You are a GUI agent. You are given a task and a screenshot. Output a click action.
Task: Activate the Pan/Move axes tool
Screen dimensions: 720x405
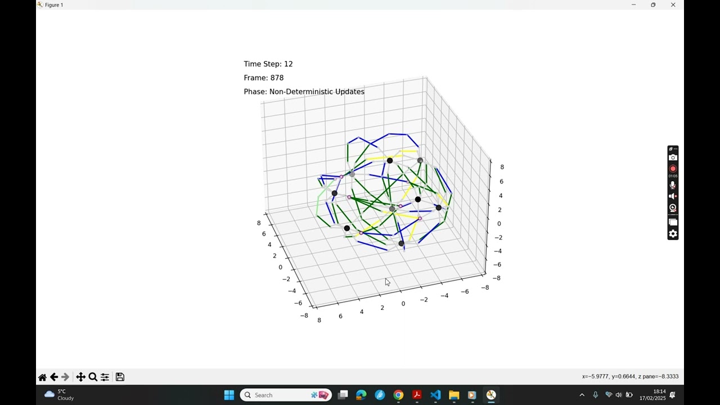pos(81,377)
